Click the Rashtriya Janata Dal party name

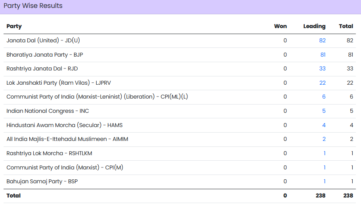click(x=42, y=68)
